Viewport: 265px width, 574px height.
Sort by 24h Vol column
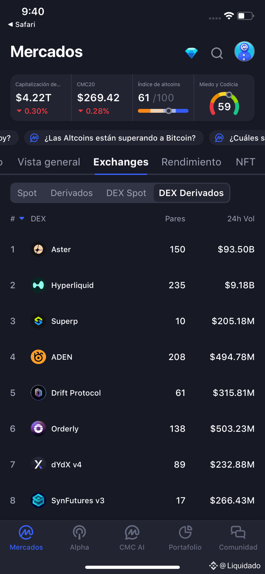(241, 219)
